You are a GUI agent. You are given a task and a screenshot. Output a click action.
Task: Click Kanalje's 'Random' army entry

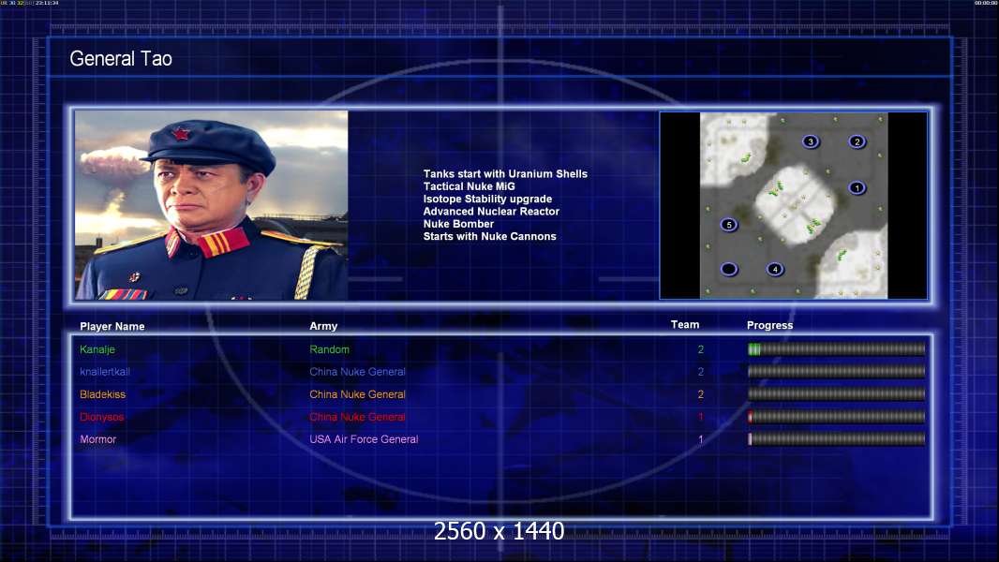tap(329, 349)
